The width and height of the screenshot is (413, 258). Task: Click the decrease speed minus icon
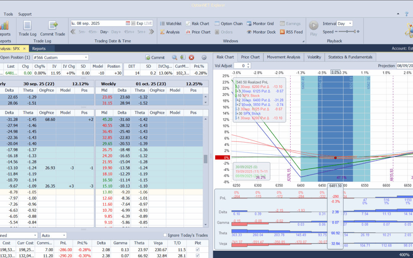click(336, 32)
